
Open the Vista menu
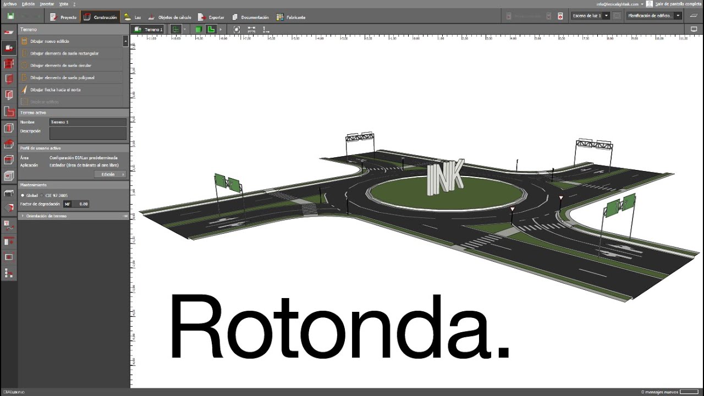tap(64, 3)
